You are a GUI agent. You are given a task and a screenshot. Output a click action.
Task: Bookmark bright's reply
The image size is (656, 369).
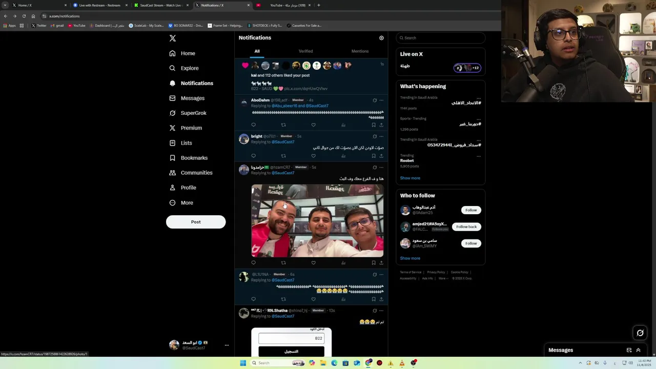374,156
